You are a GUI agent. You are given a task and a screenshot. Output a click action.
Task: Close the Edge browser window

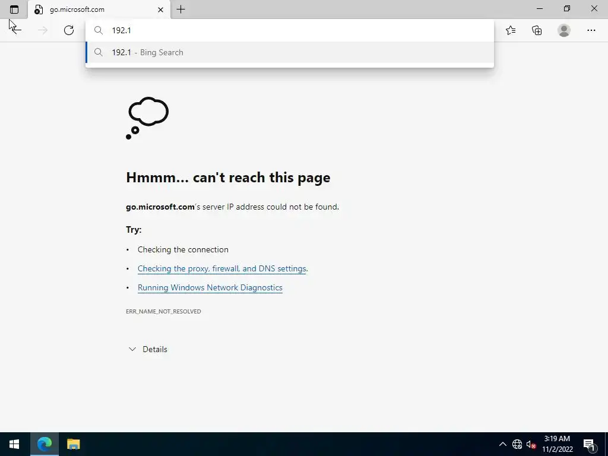coord(594,8)
